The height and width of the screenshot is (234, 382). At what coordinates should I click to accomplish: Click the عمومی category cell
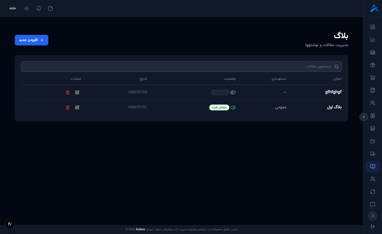[281, 107]
